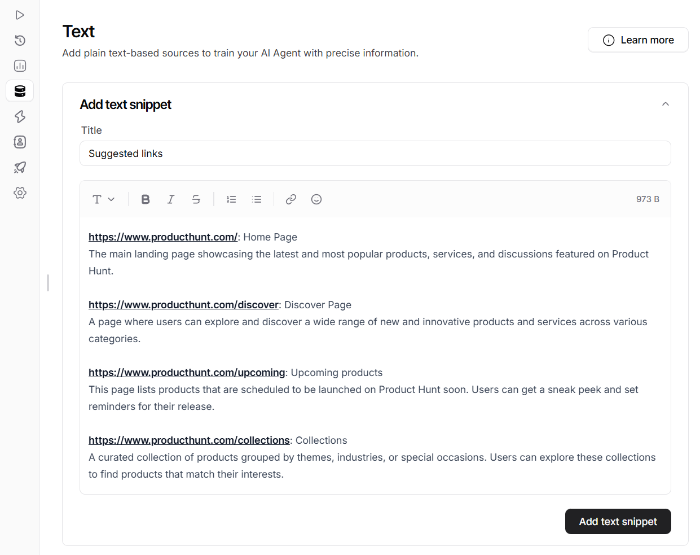
Task: Insert a hyperlink in the editor
Action: click(290, 199)
